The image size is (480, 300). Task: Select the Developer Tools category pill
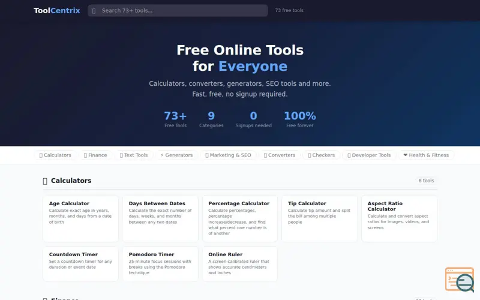tap(369, 155)
